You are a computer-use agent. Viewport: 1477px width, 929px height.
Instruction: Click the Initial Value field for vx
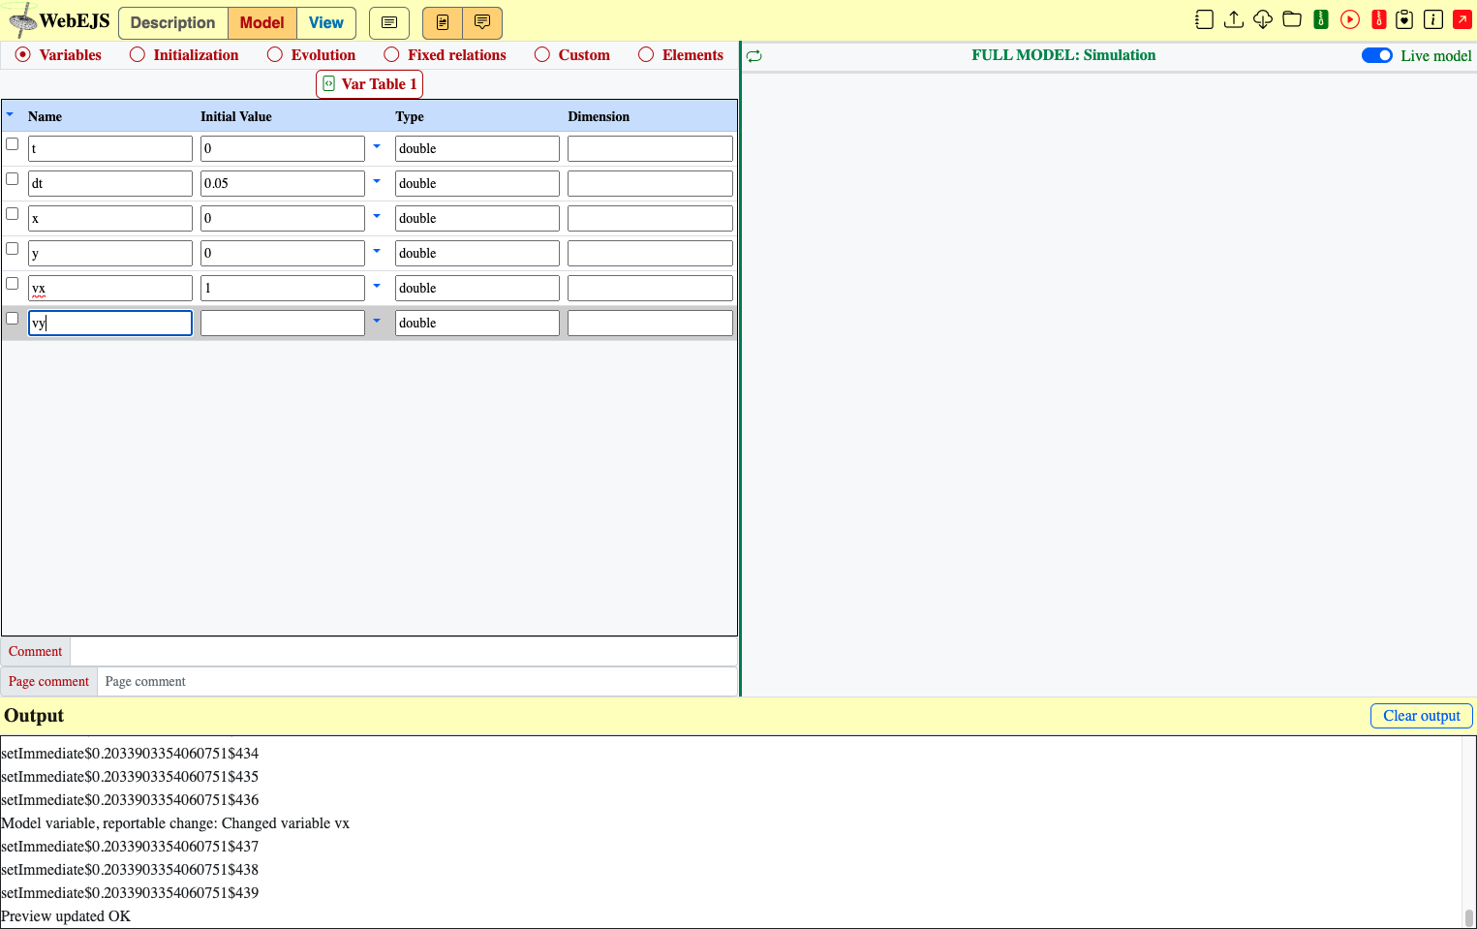pyautogui.click(x=283, y=288)
